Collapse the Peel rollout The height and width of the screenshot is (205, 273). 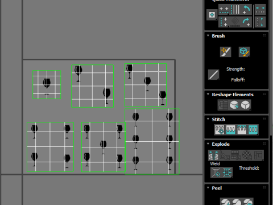pyautogui.click(x=208, y=188)
